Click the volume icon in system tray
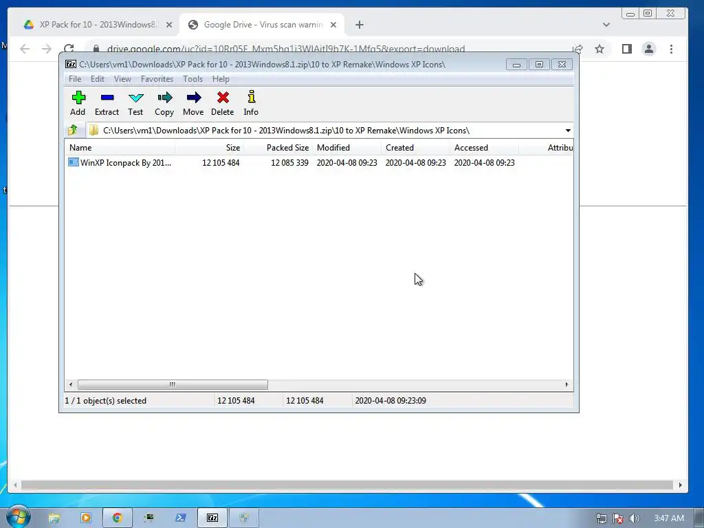704x528 pixels. click(635, 518)
